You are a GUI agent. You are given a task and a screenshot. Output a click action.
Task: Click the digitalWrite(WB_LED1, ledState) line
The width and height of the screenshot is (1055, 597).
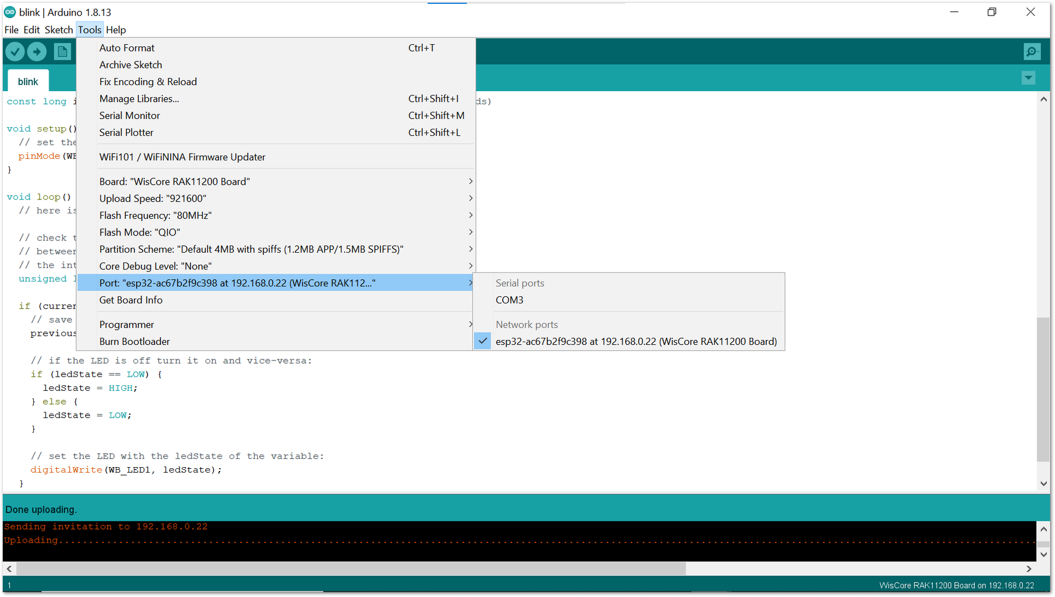point(126,470)
